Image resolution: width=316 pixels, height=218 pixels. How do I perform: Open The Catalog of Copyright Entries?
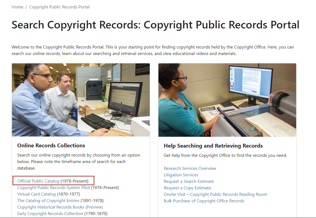(x=48, y=200)
